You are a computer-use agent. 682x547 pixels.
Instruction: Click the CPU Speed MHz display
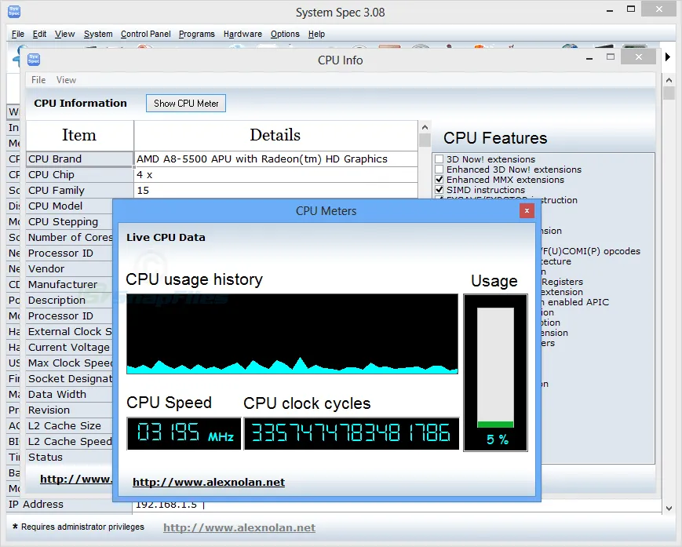point(184,433)
